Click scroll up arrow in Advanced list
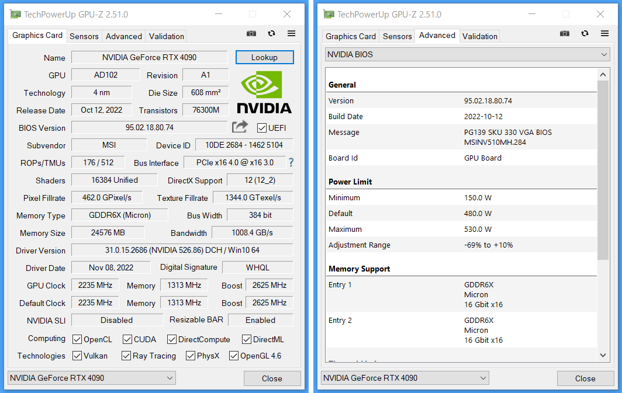 603,75
